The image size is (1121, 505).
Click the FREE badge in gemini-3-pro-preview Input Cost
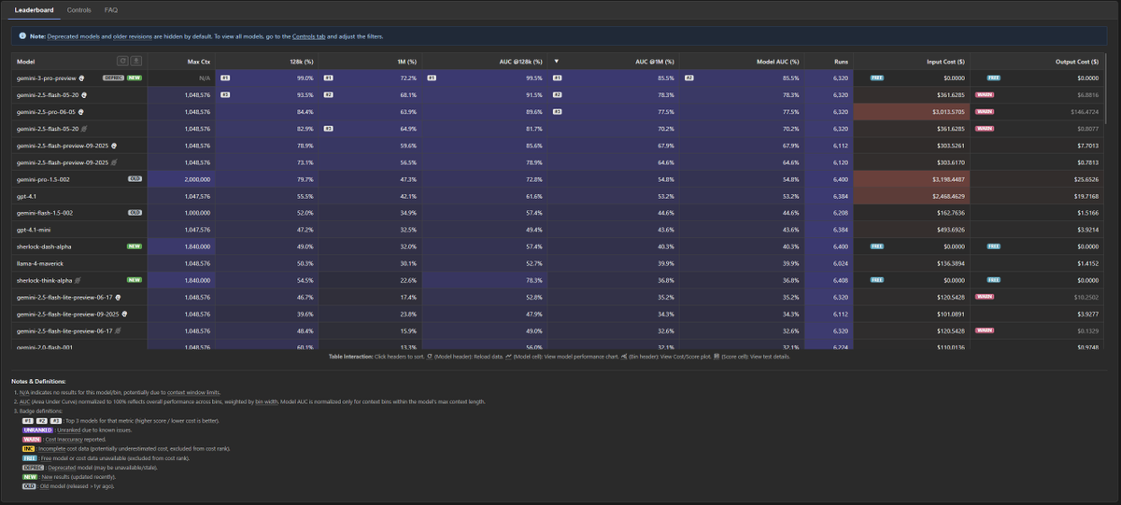click(877, 78)
